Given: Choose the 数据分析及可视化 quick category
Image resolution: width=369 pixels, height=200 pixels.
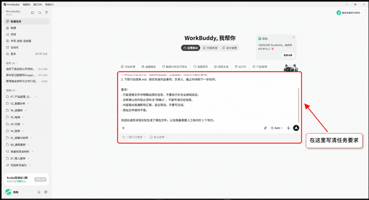Looking at the screenshot, I should 175,67.
